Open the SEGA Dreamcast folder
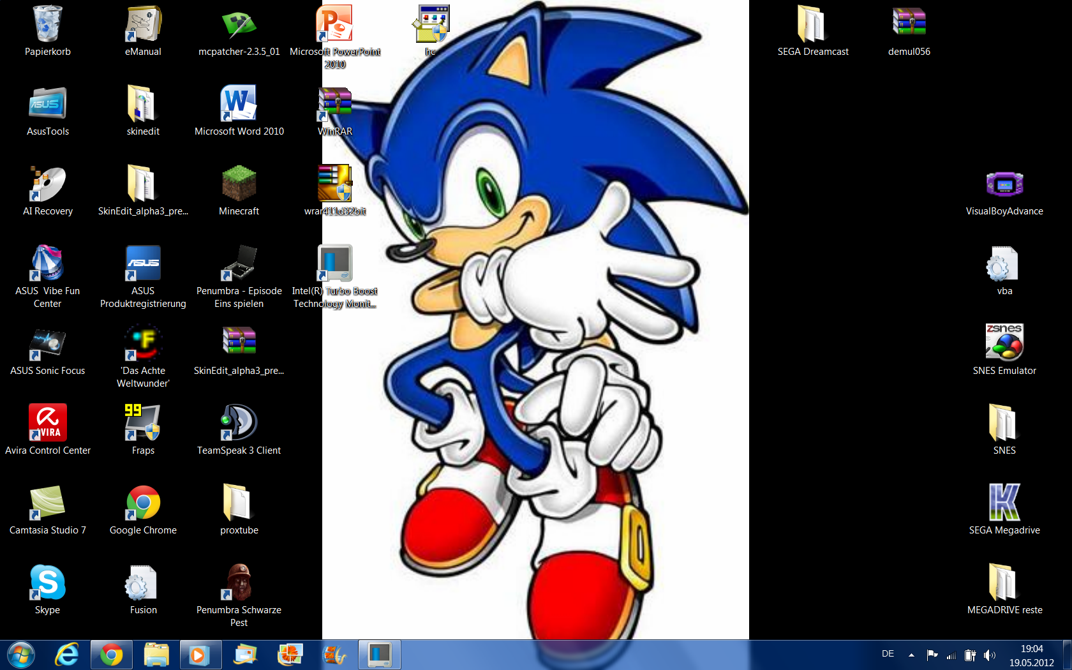The height and width of the screenshot is (670, 1072). pyautogui.click(x=812, y=24)
